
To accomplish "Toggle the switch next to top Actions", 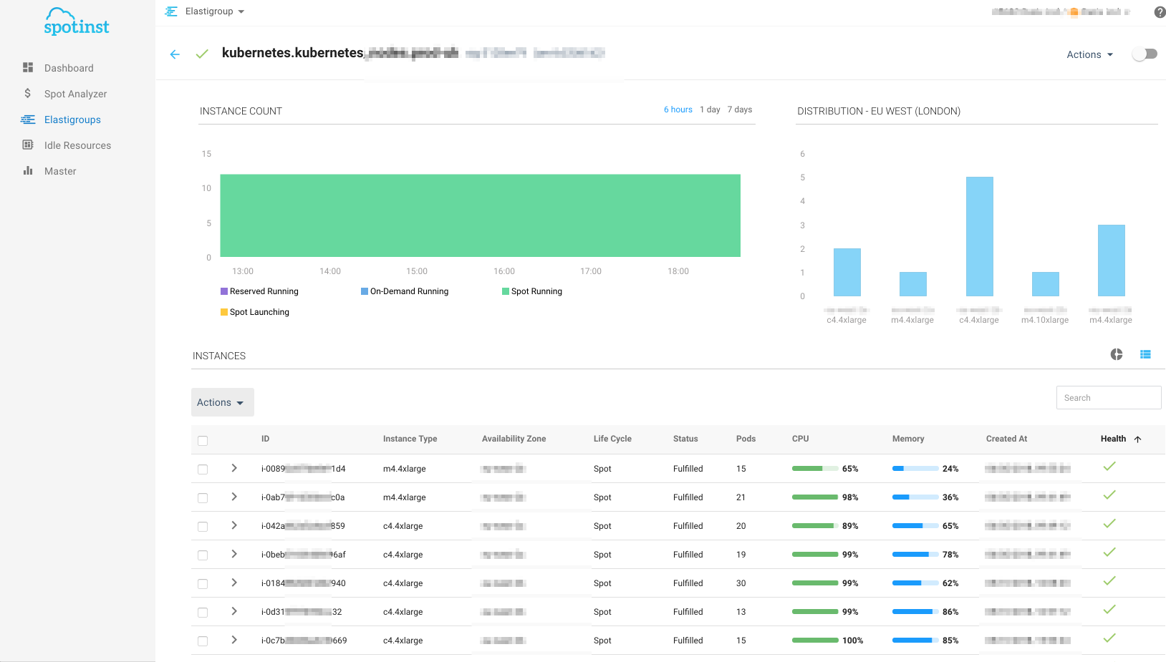I will click(1144, 54).
